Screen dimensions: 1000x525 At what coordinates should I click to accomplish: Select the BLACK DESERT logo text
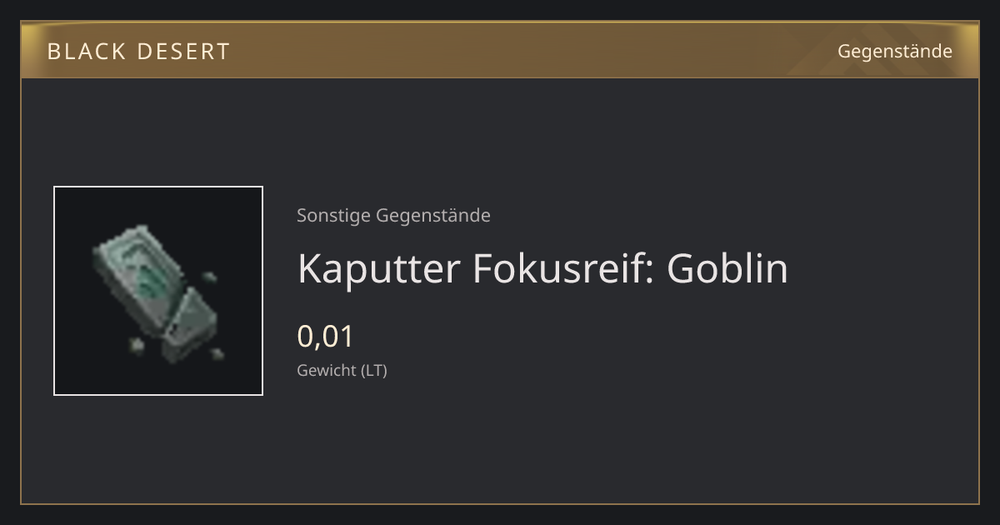point(138,52)
